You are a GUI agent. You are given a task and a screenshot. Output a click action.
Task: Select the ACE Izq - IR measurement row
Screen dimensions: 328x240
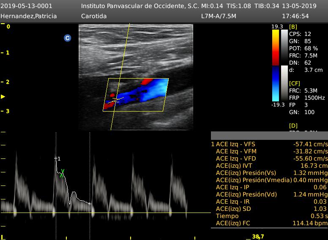[x=269, y=202]
